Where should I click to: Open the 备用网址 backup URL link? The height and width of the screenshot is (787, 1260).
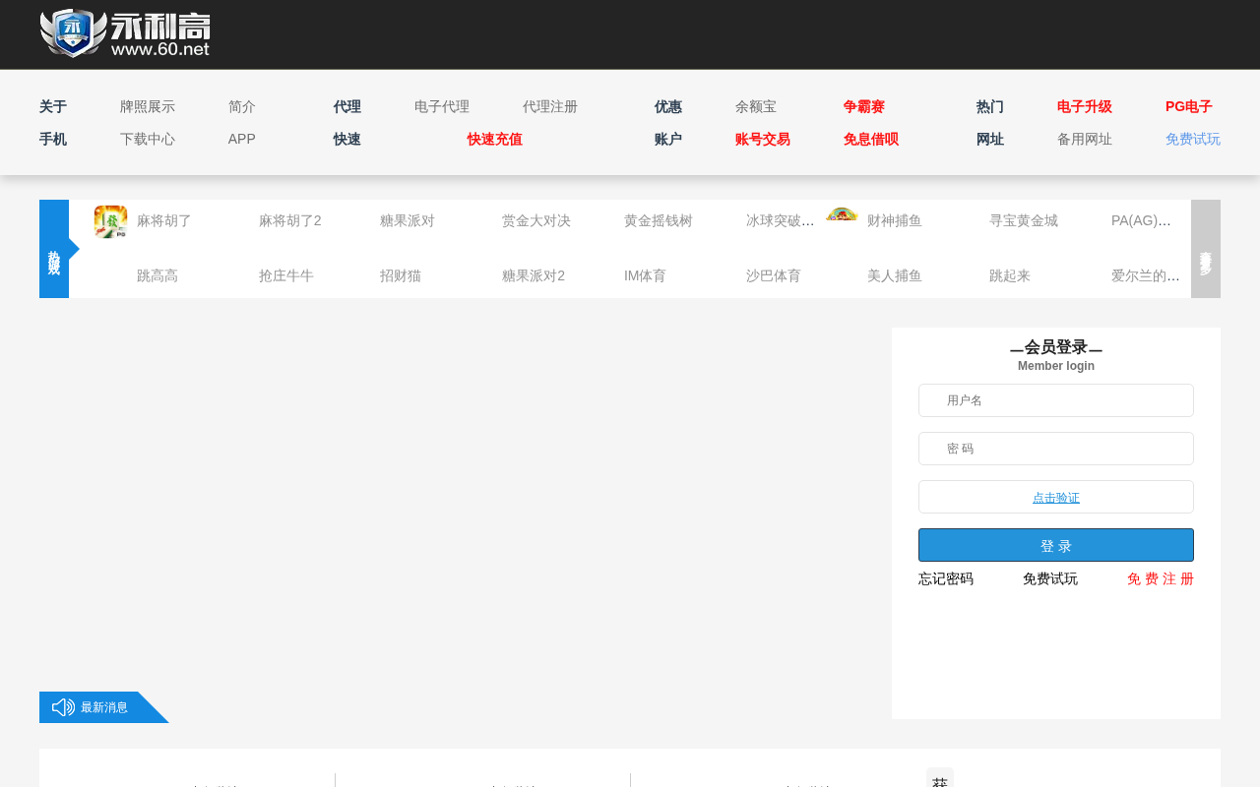coord(1084,140)
